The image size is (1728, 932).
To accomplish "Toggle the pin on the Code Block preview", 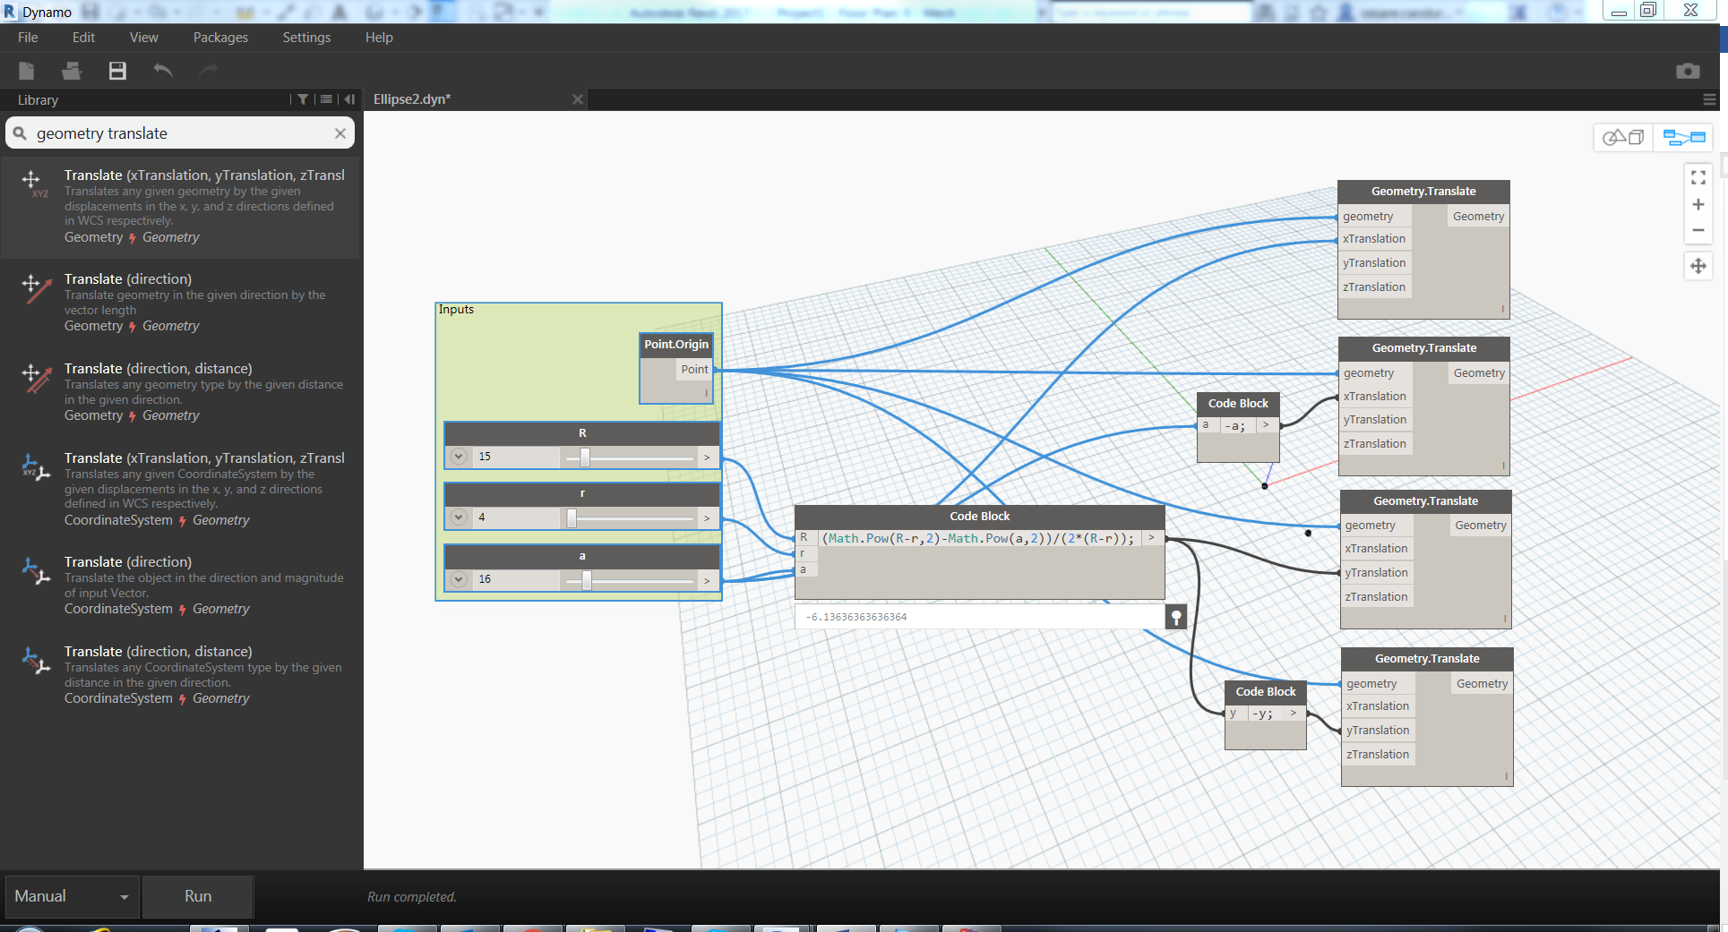I will [x=1176, y=617].
